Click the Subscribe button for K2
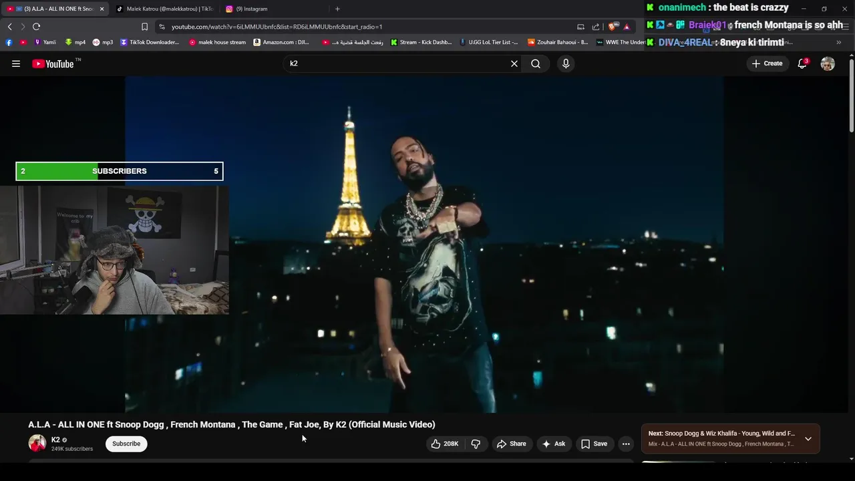 pyautogui.click(x=126, y=444)
